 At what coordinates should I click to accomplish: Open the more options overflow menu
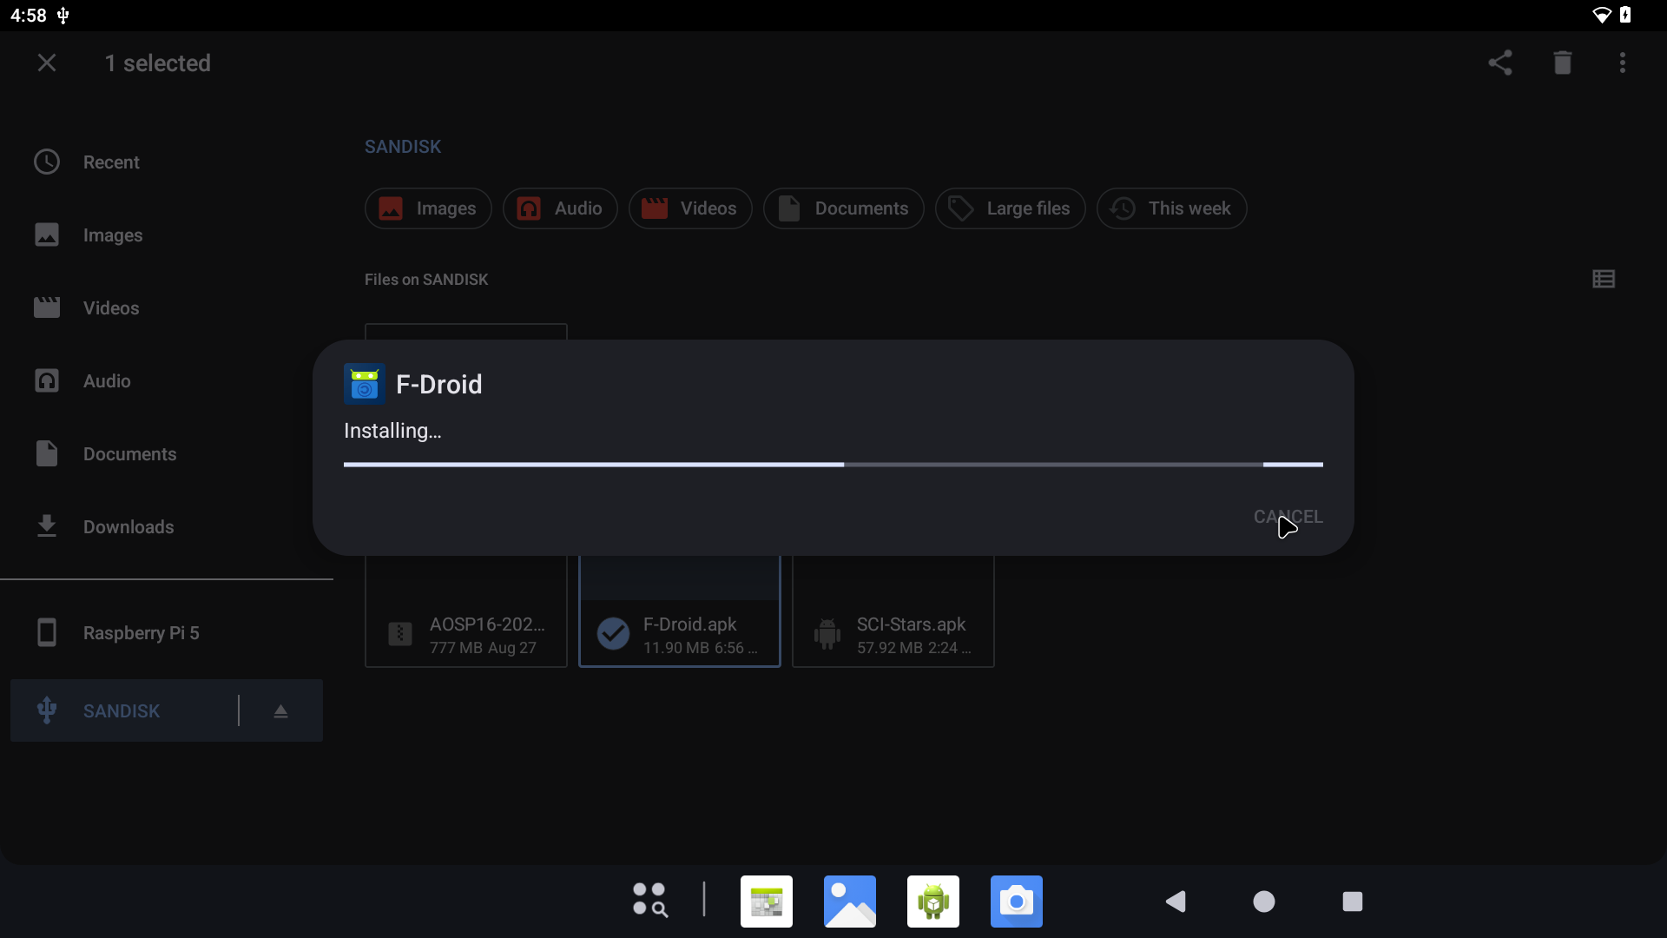pyautogui.click(x=1623, y=63)
